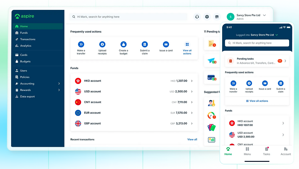Select the mobile Home tab
Screen dimensions: 299x169
(228, 151)
